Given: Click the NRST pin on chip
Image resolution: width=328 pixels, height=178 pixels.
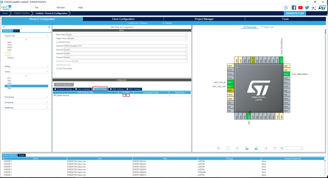Looking at the screenshot, I should tap(231, 91).
